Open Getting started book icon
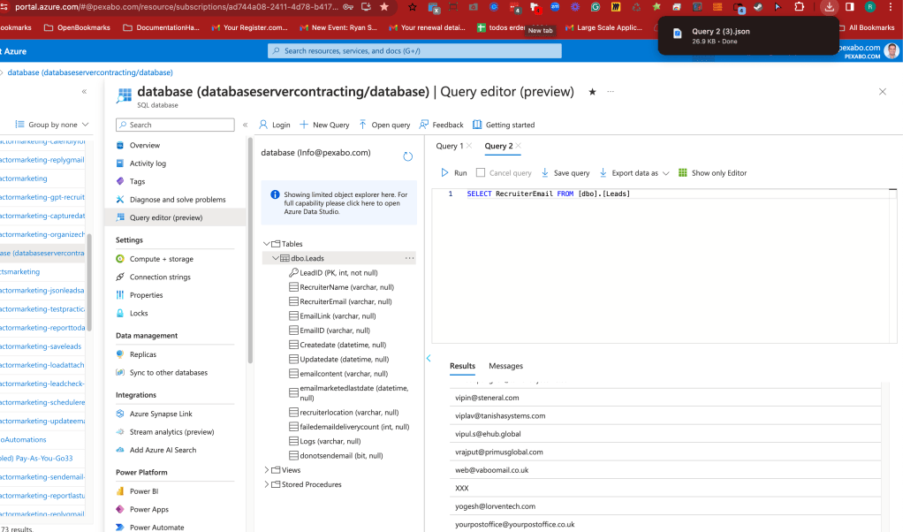This screenshot has width=903, height=532. [x=477, y=125]
